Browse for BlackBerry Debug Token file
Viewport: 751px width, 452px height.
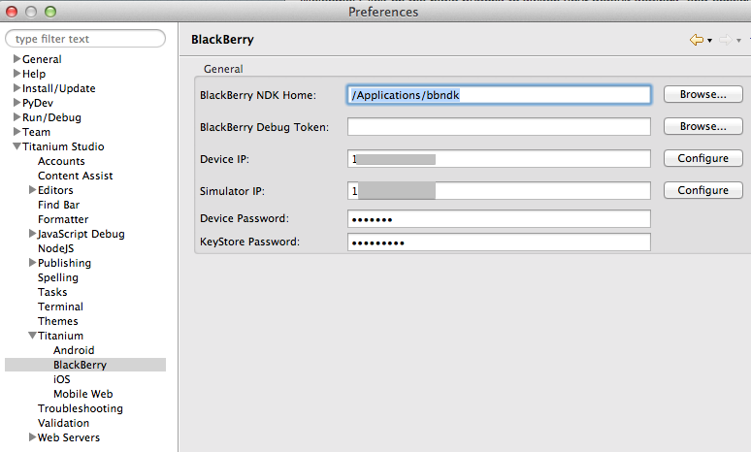[x=703, y=126]
